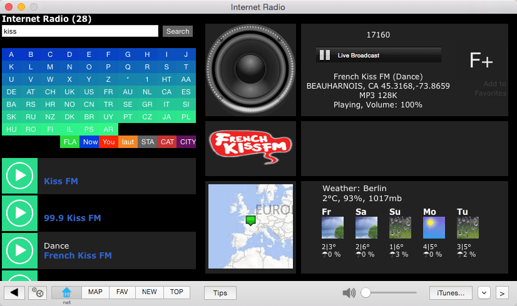Play the 99.9 Kiss FM station
The image size is (517, 306).
20,213
